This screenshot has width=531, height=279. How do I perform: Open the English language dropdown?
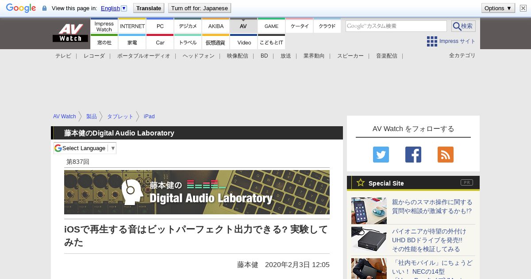[114, 8]
